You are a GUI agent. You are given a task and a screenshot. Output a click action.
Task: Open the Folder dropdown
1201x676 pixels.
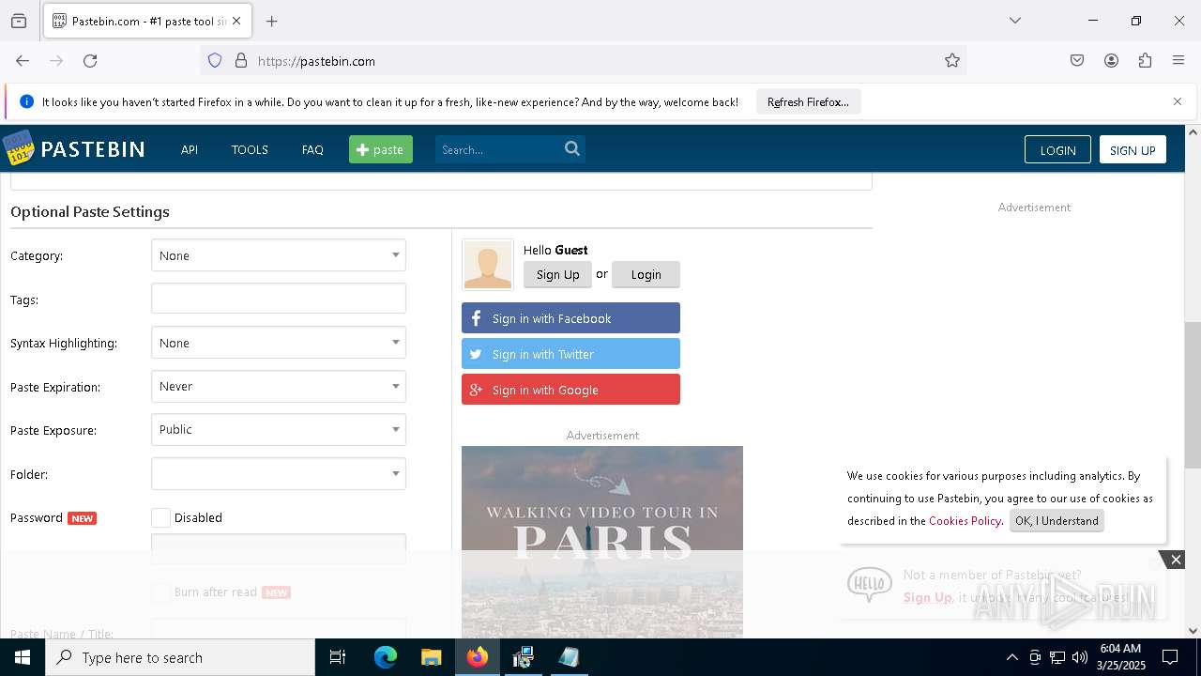tap(279, 473)
